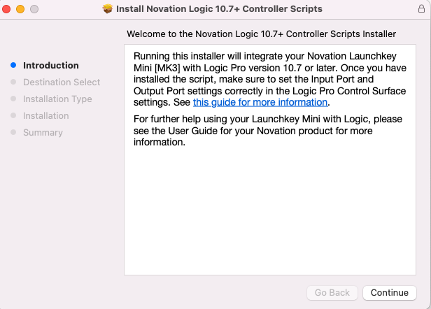Click the window title "Install Novation Logic 10.7+ Controller Scripts"

point(219,9)
